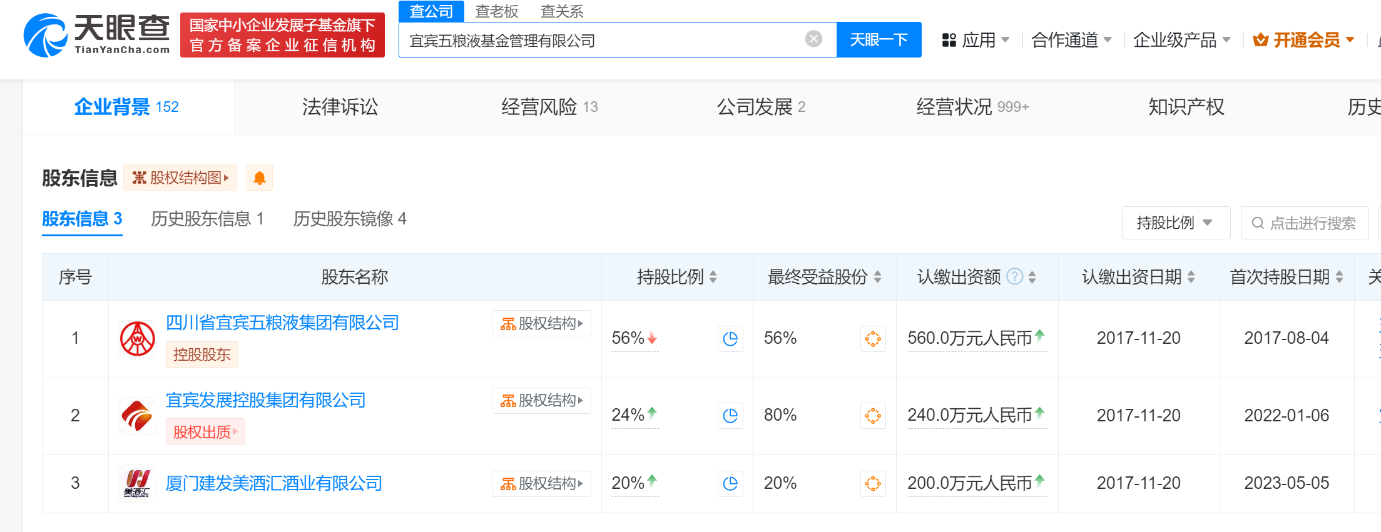Sort table by 认缴出资日期 column
Image resolution: width=1381 pixels, height=532 pixels.
tap(1191, 277)
